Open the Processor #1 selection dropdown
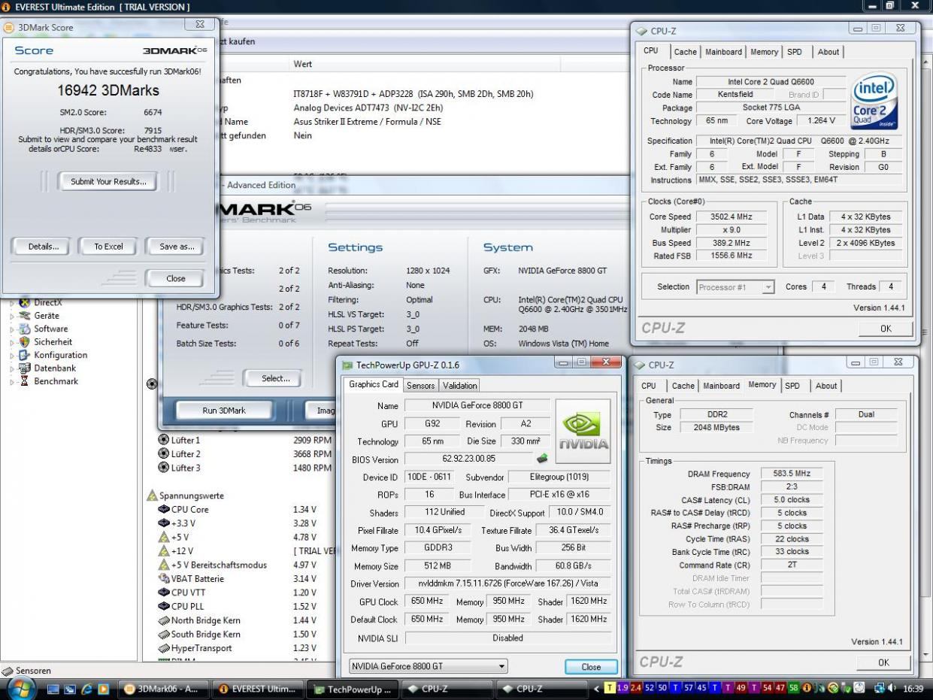Image resolution: width=933 pixels, height=700 pixels. pyautogui.click(x=736, y=287)
